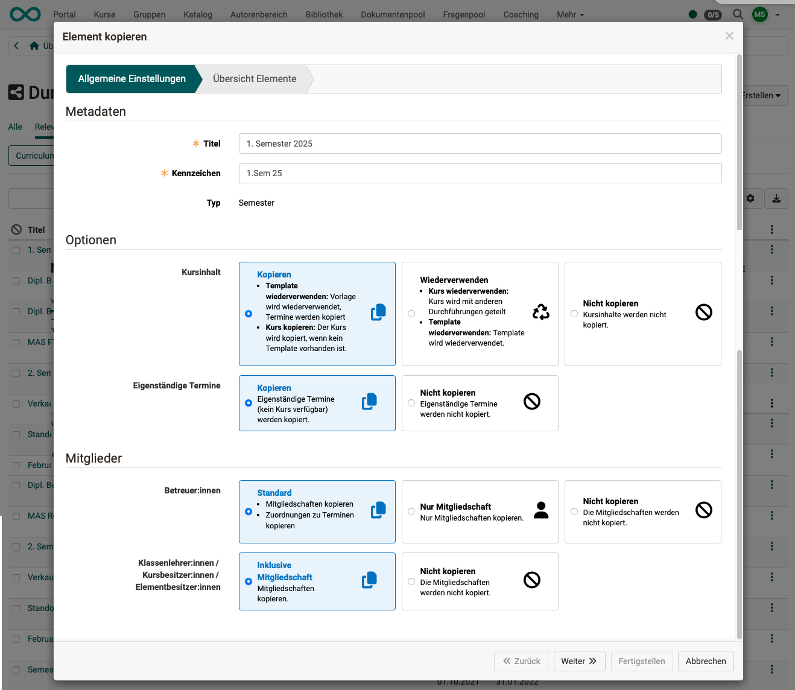Cancel via the Abbrechen button

[x=705, y=661]
